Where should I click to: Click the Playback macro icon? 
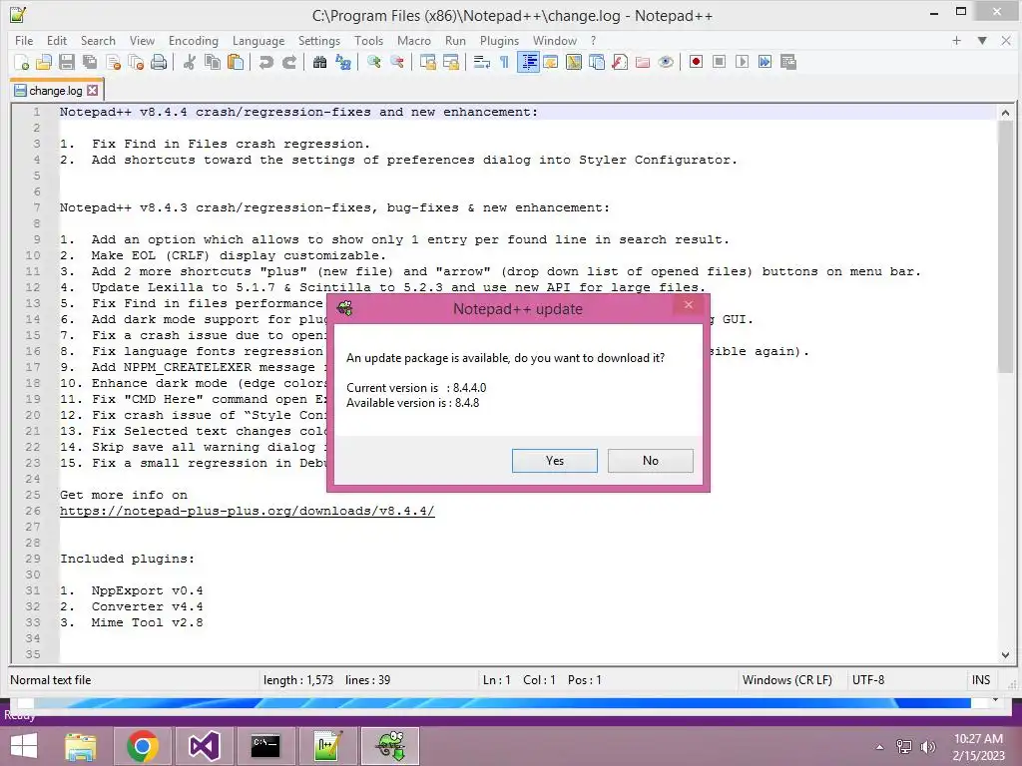(742, 63)
